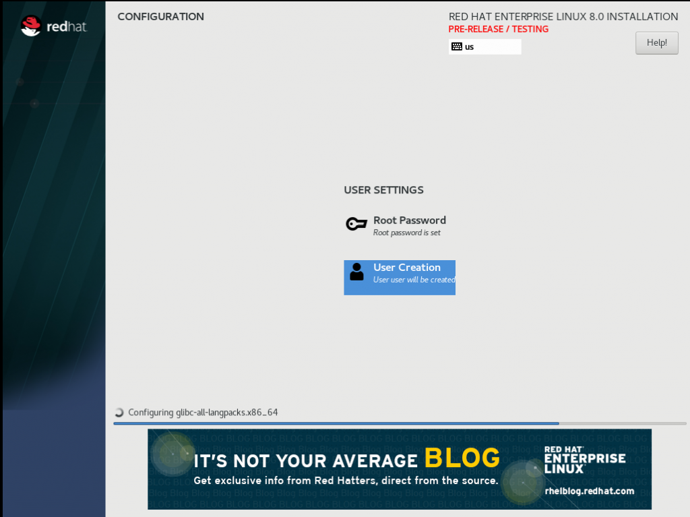
Task: Click the key icon beside Root Password
Action: [356, 224]
